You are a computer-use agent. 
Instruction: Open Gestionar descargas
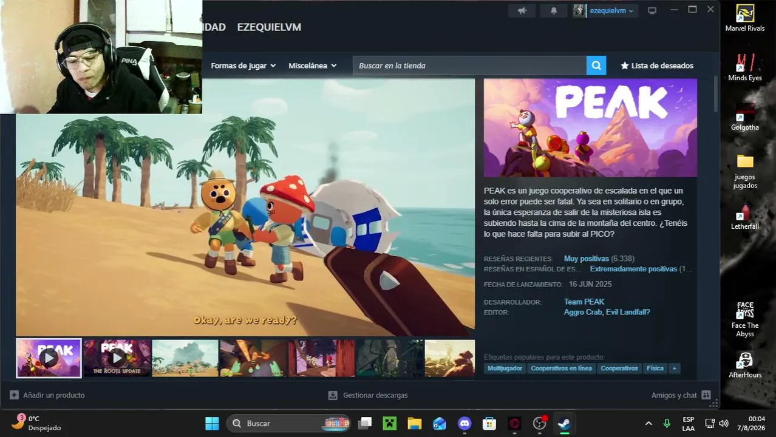click(367, 395)
